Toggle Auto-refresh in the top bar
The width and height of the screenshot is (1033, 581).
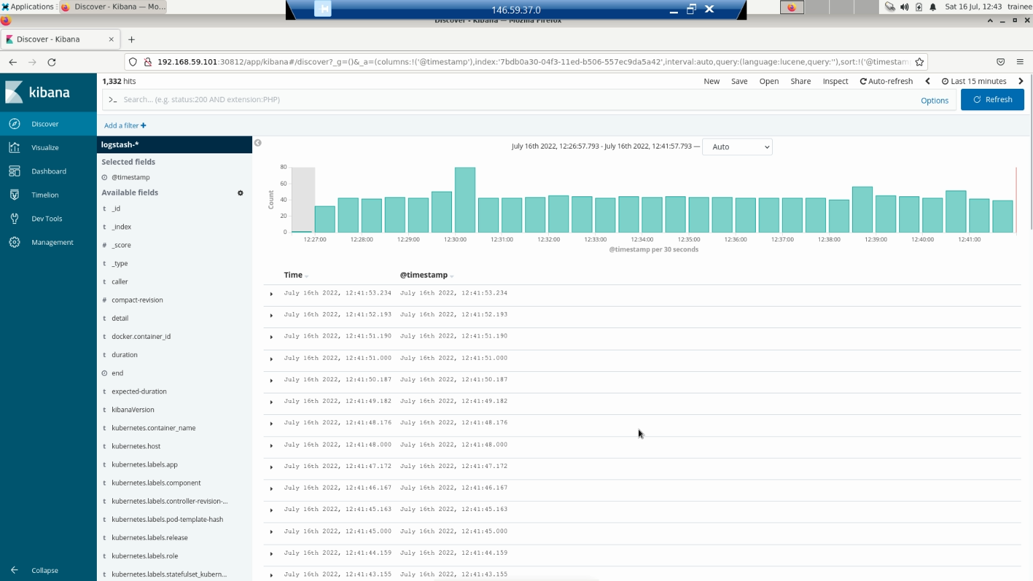tap(886, 81)
